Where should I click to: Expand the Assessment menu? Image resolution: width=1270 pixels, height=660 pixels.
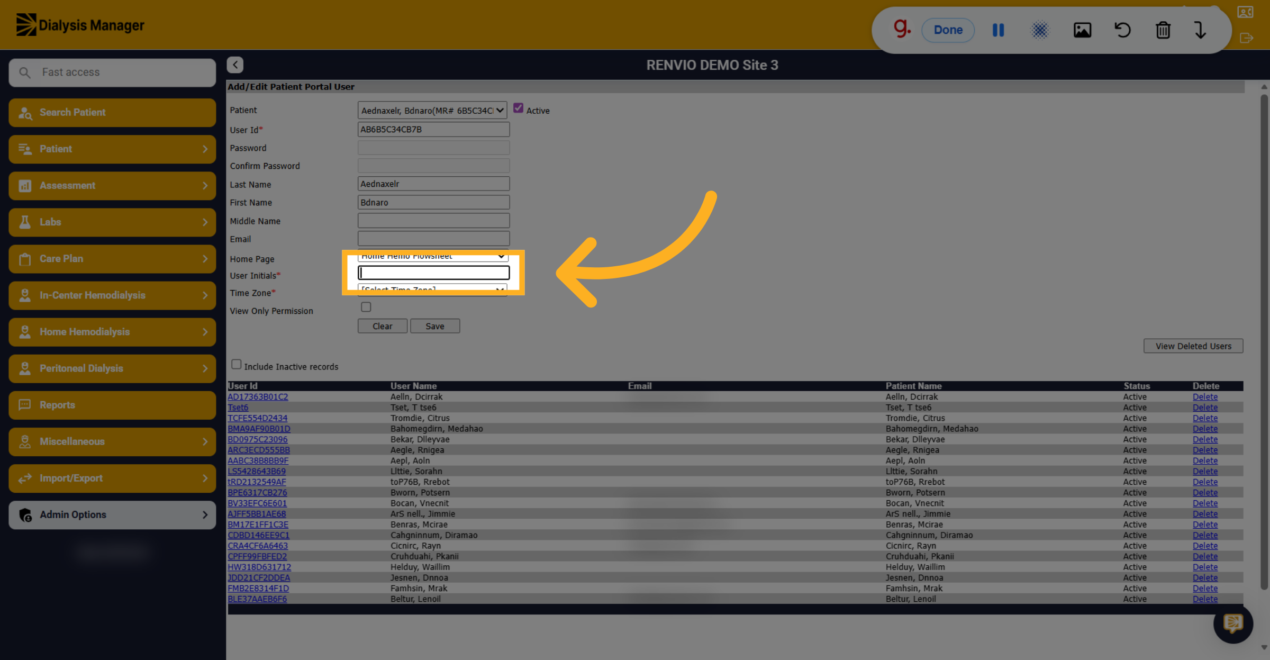pos(112,186)
